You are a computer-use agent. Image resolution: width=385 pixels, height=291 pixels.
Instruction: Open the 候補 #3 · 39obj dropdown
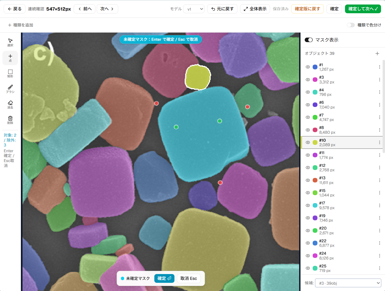[x=348, y=283]
